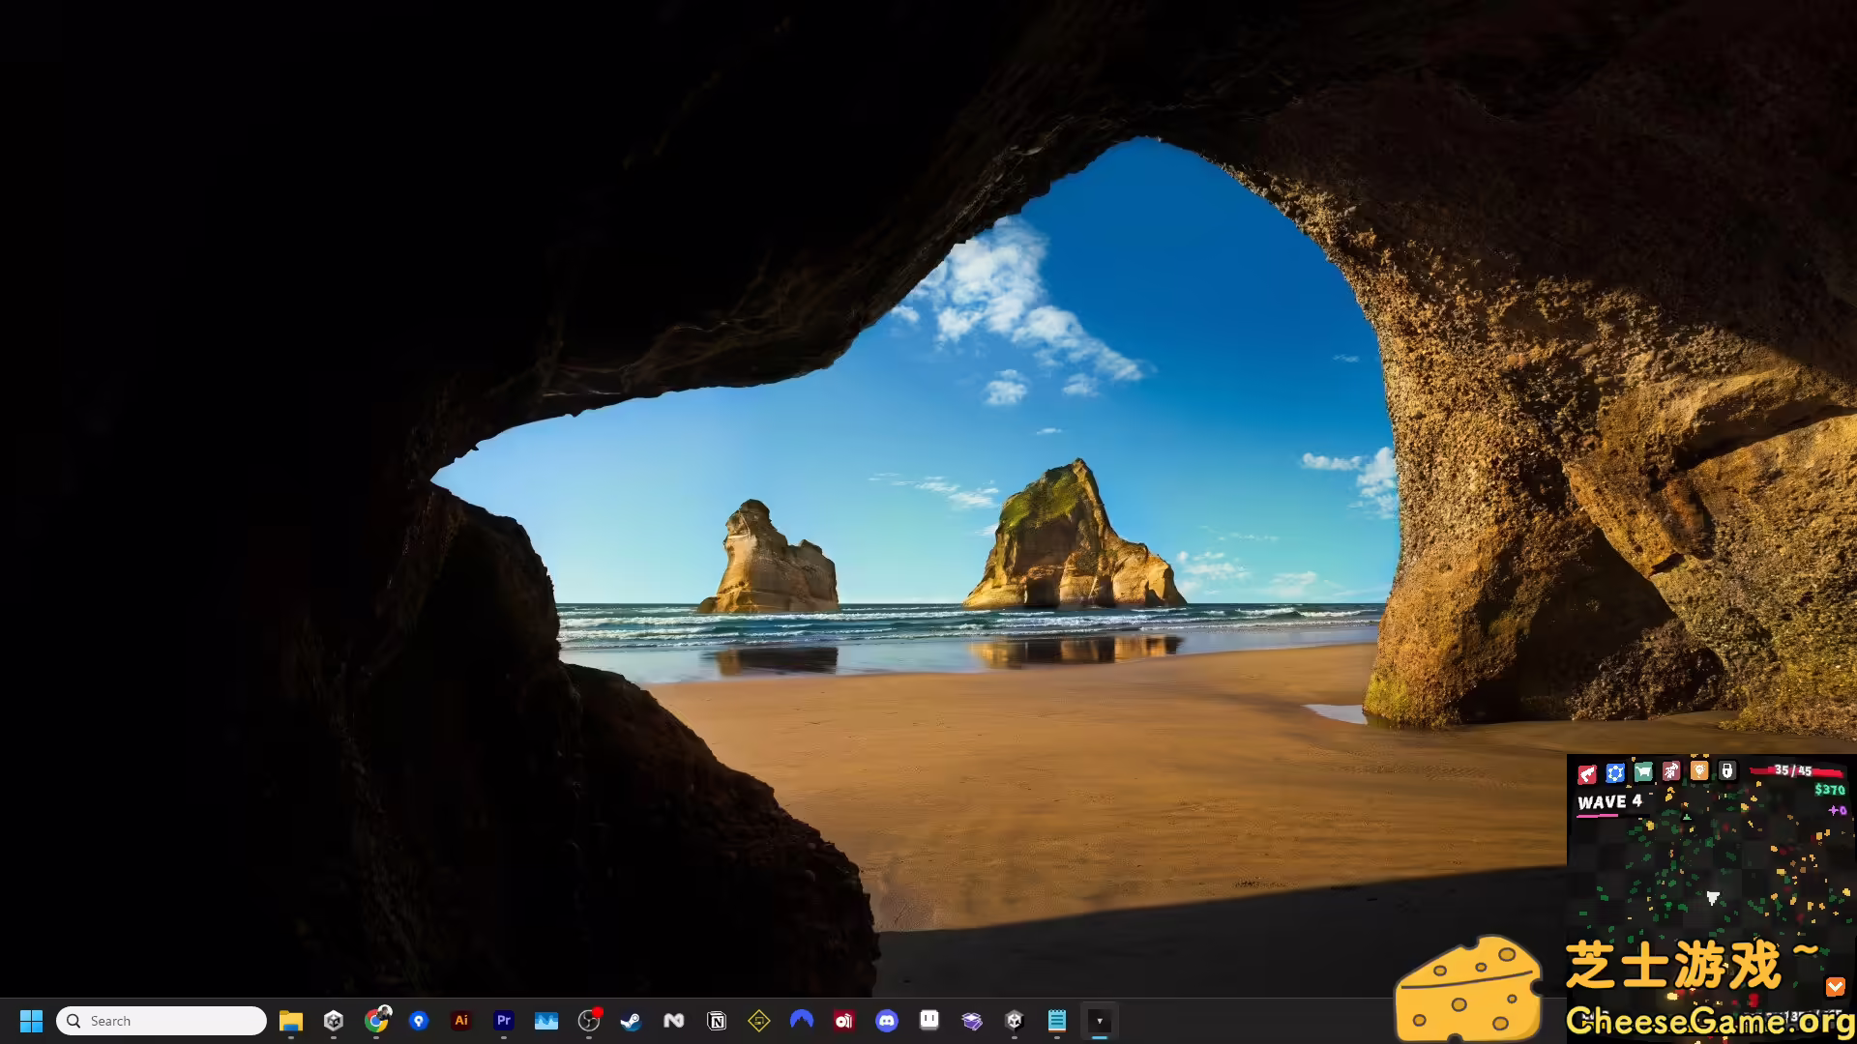Viewport: 1857px width, 1044px height.
Task: Click the taskbar Search box
Action: pos(162,1021)
